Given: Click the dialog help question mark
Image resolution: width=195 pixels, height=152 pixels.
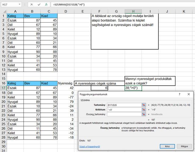Looking at the screenshot, I should click(x=179, y=94).
